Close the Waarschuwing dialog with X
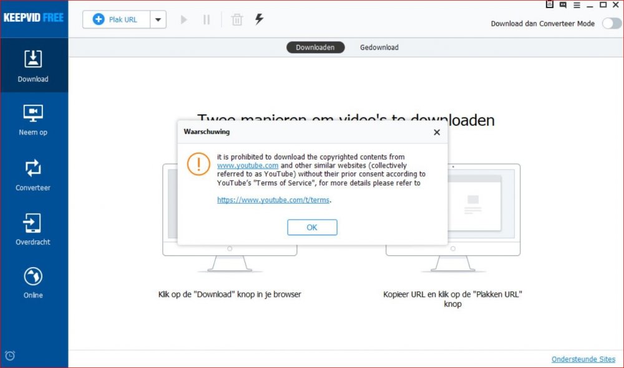 [x=437, y=132]
